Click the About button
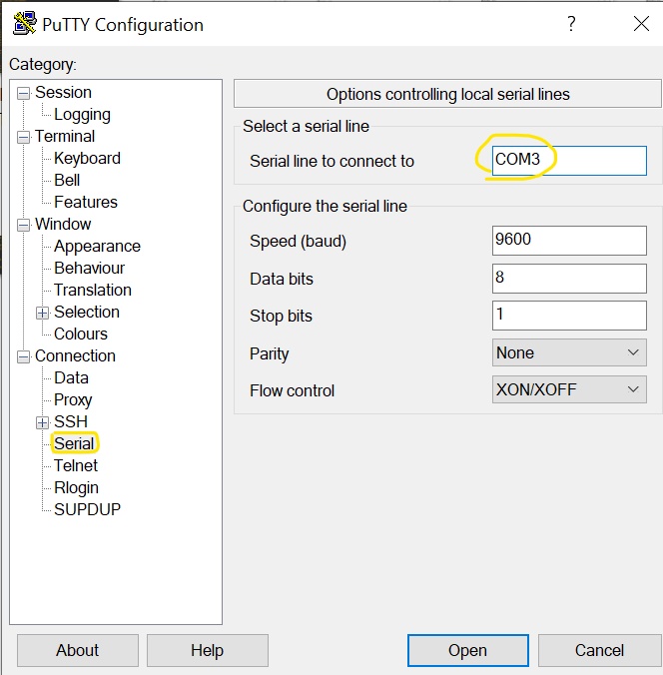 77,650
